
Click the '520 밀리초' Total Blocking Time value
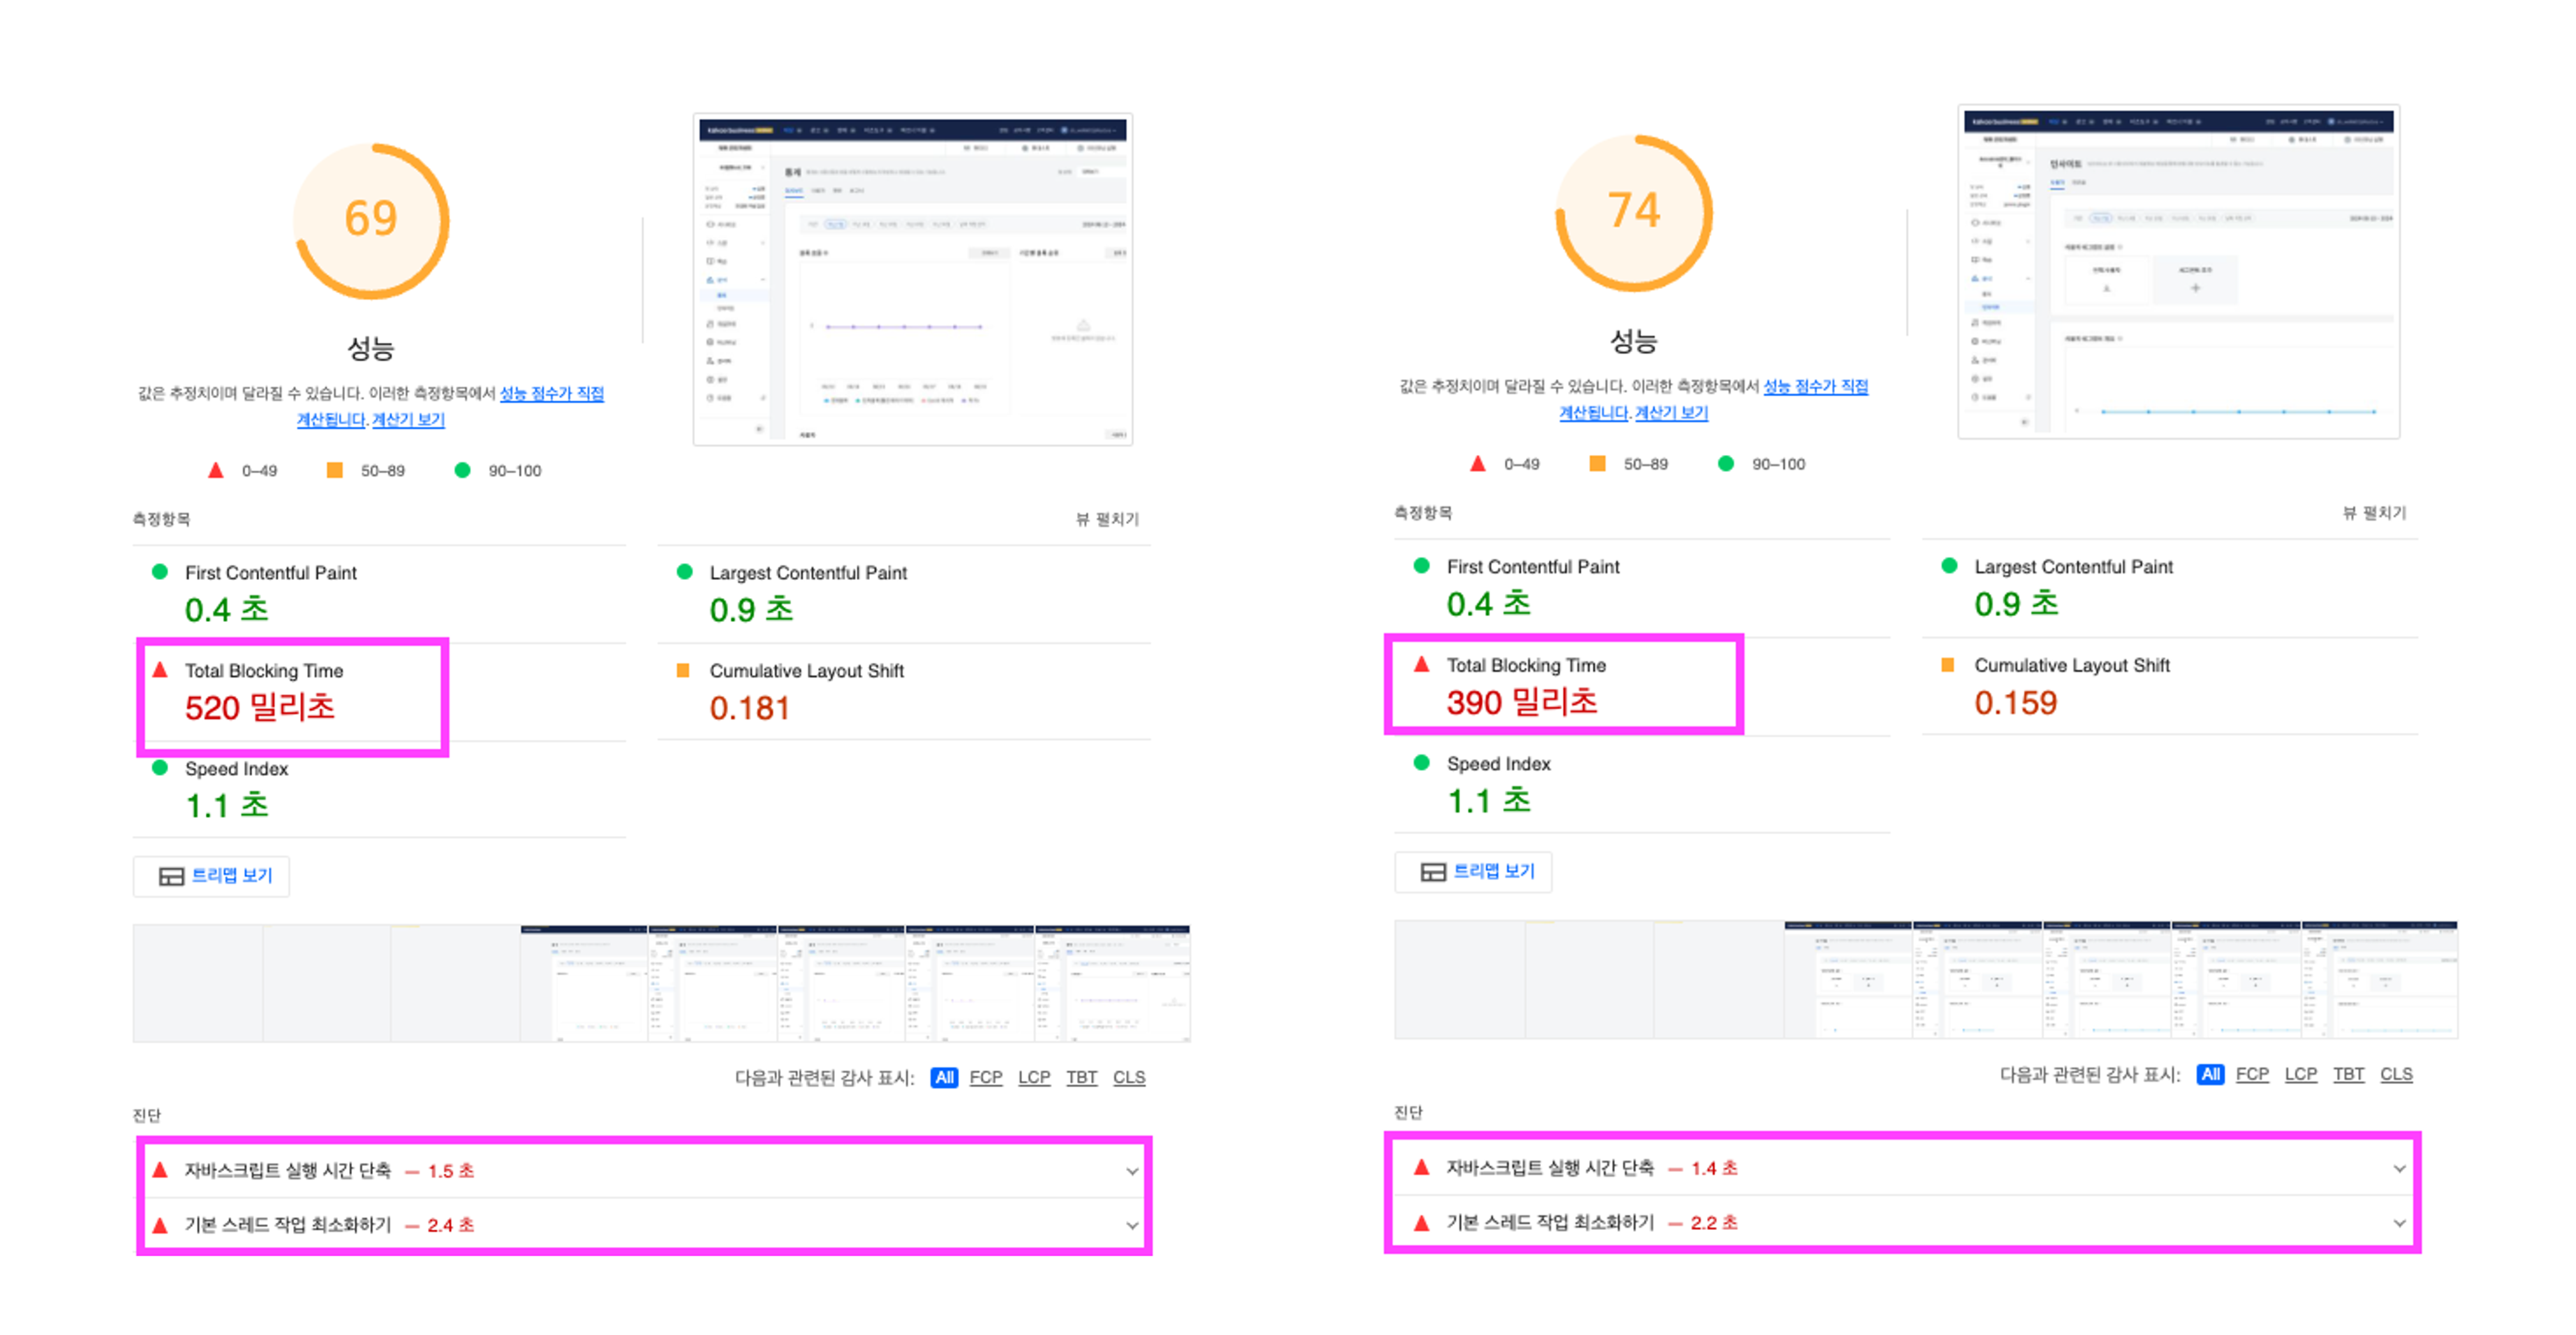pos(260,708)
